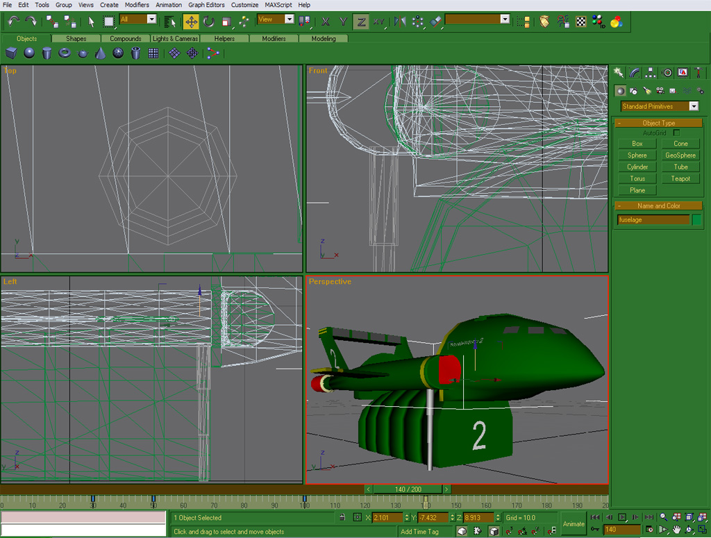Activate the Select and Scale tool

[226, 22]
